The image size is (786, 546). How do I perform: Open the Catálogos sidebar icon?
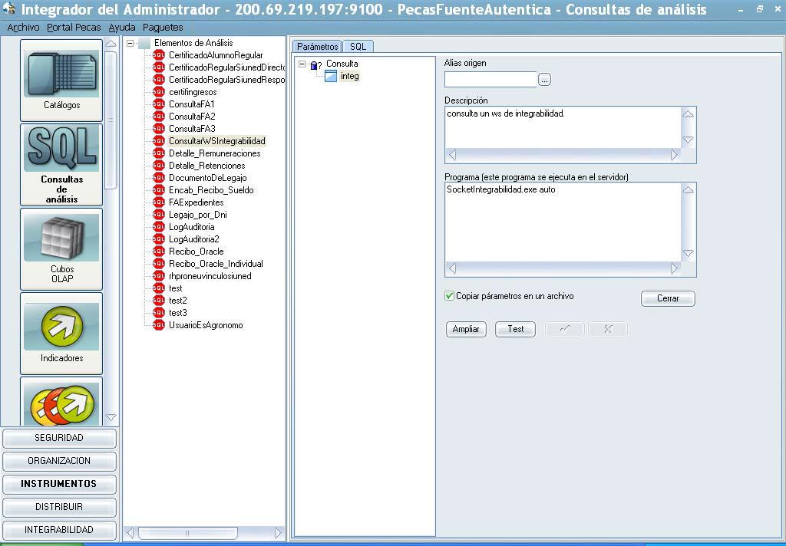[61, 74]
